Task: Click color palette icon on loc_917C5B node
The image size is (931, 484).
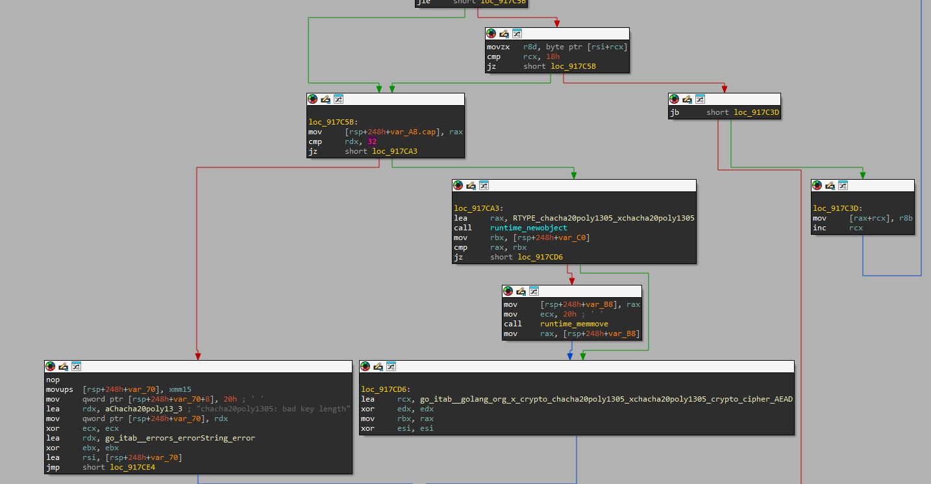Action: [x=313, y=99]
